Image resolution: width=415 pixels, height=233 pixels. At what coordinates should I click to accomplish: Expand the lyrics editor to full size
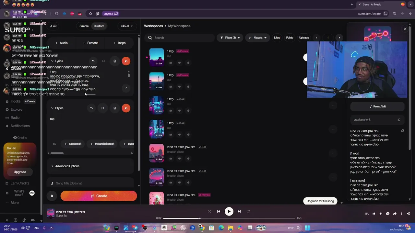point(126,88)
